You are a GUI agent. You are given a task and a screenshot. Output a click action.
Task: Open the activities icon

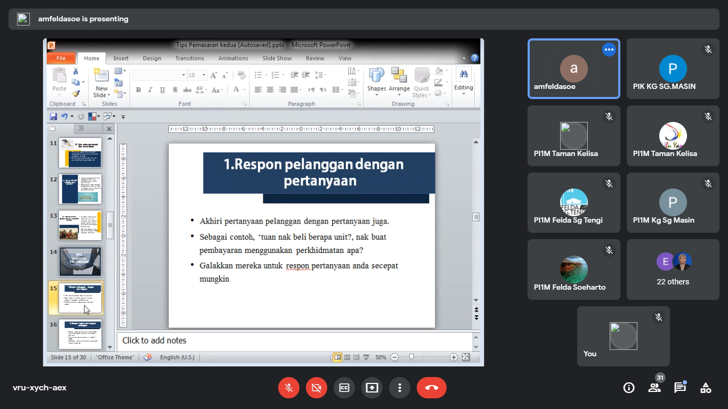[x=706, y=388]
